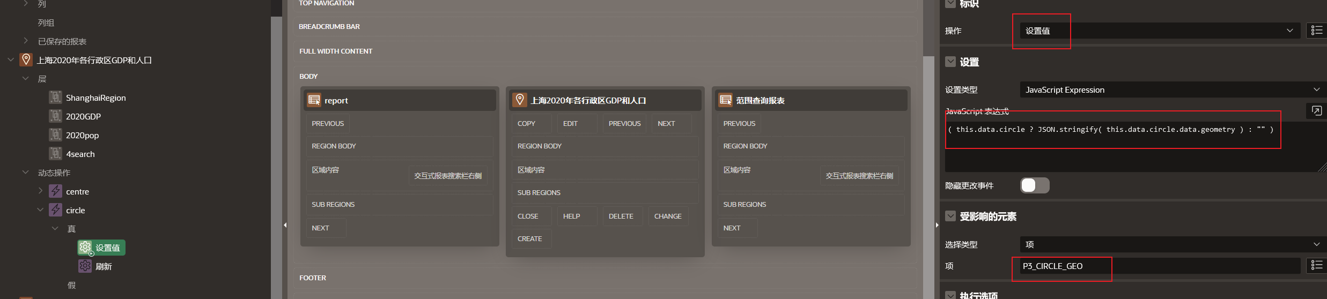Click PREVIOUS slot in 范围查询报表 region
This screenshot has width=1327, height=299.
point(739,123)
